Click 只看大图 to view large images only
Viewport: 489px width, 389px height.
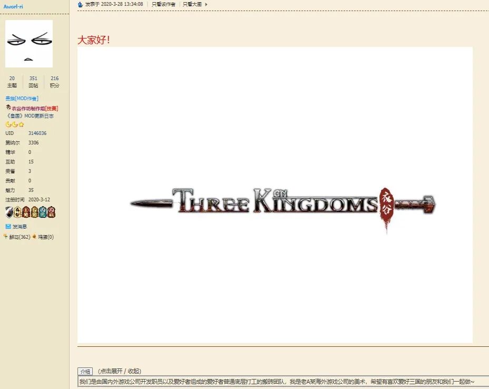pyautogui.click(x=192, y=4)
